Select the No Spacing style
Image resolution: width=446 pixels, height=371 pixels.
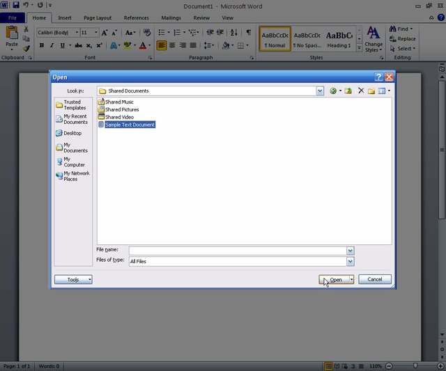[307, 39]
